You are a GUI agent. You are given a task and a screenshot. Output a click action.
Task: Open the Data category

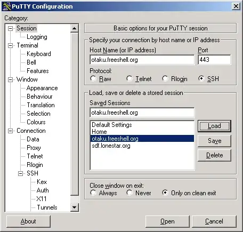(x=33, y=139)
